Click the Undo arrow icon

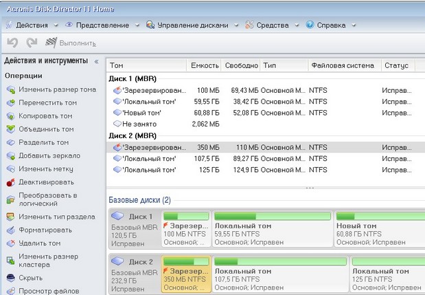click(12, 43)
